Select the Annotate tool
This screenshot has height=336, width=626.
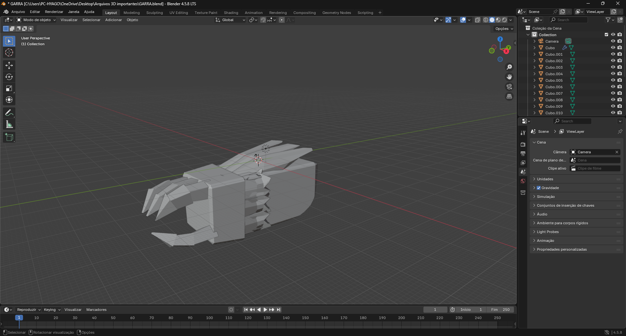[9, 113]
